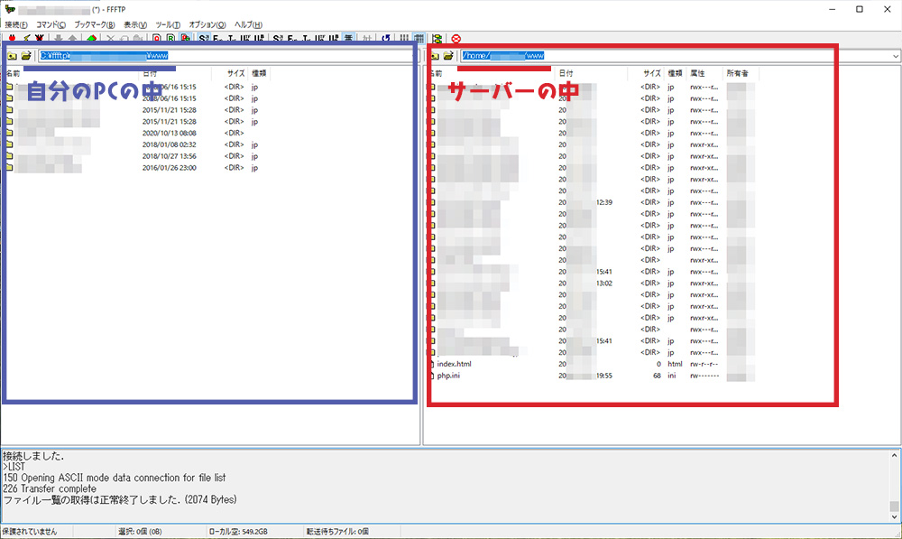
Task: Switch to ASCII transfer mode
Action: [x=157, y=39]
